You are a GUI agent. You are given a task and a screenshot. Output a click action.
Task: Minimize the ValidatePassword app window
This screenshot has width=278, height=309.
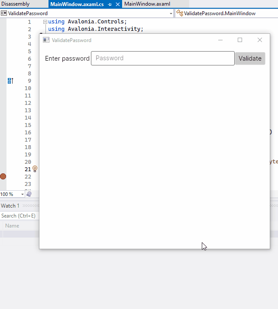pos(220,40)
